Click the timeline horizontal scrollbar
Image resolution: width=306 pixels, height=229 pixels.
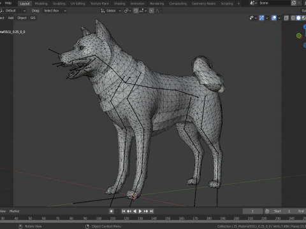pyautogui.click(x=153, y=221)
